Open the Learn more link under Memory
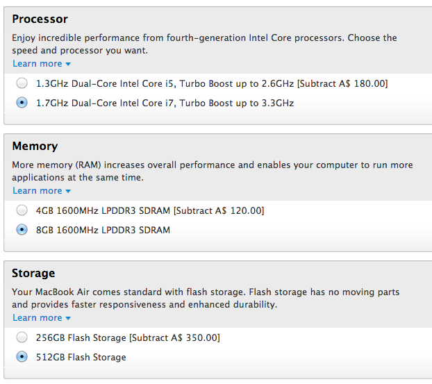432x384 pixels. pos(37,191)
